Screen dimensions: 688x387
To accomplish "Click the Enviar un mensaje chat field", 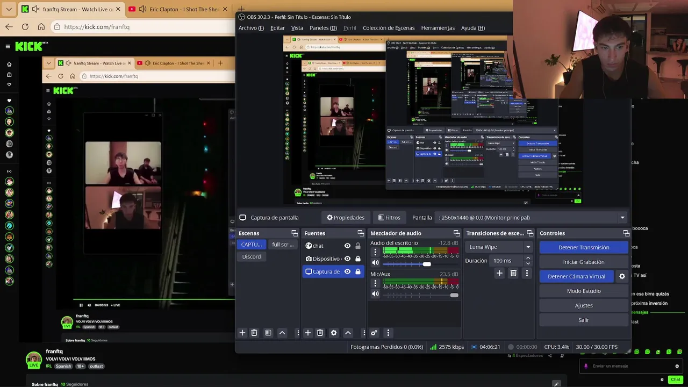I will (x=632, y=366).
